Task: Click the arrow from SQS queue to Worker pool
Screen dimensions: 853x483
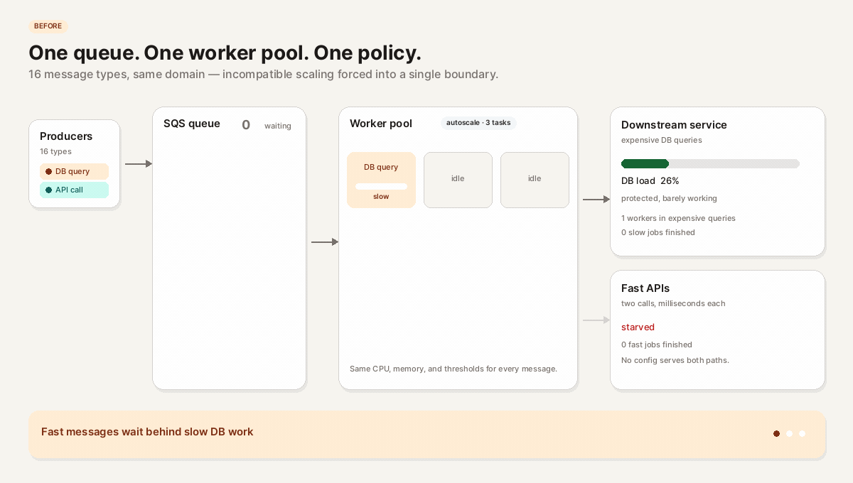Action: tap(325, 242)
